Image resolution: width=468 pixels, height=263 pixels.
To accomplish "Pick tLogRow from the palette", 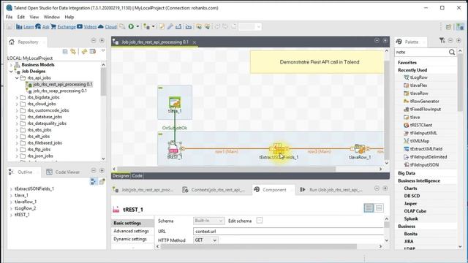I will coord(416,77).
